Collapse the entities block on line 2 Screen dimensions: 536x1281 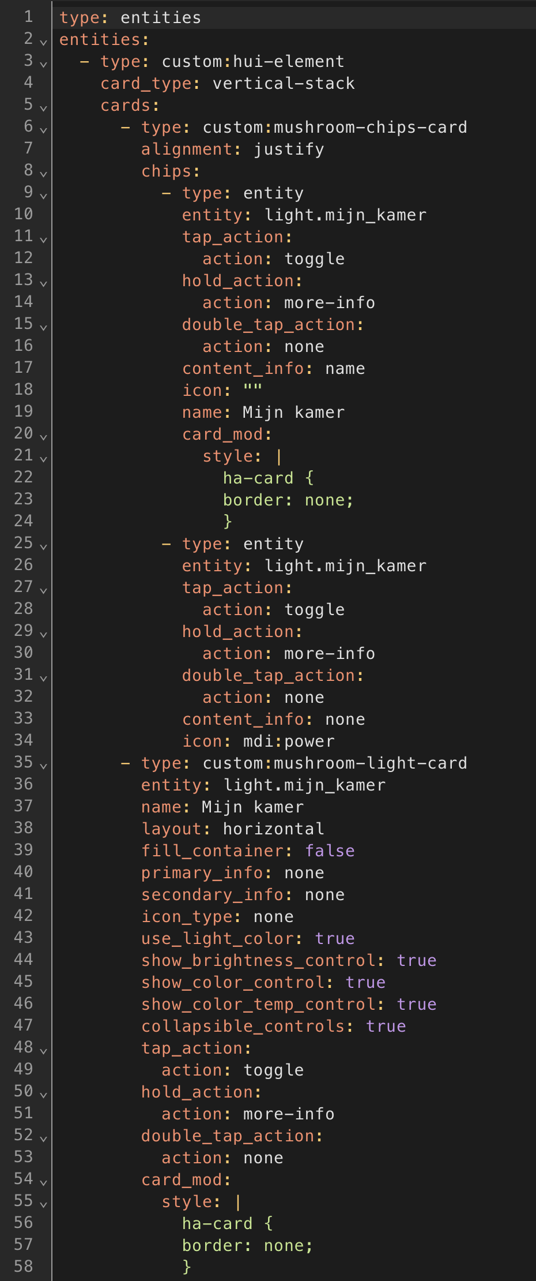[43, 42]
